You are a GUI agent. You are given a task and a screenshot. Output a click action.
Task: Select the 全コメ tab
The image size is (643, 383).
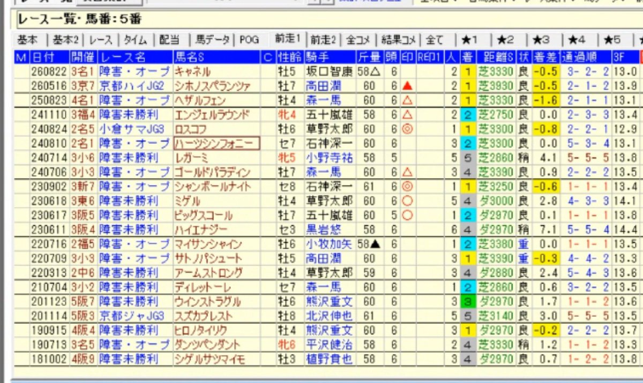(x=358, y=40)
